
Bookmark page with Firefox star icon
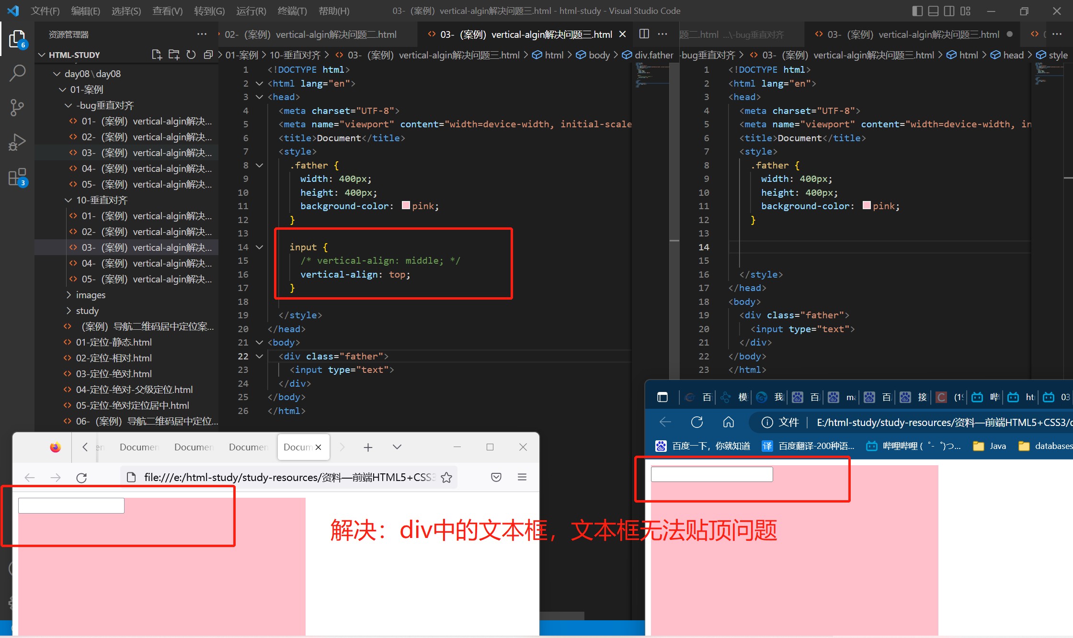pyautogui.click(x=446, y=477)
